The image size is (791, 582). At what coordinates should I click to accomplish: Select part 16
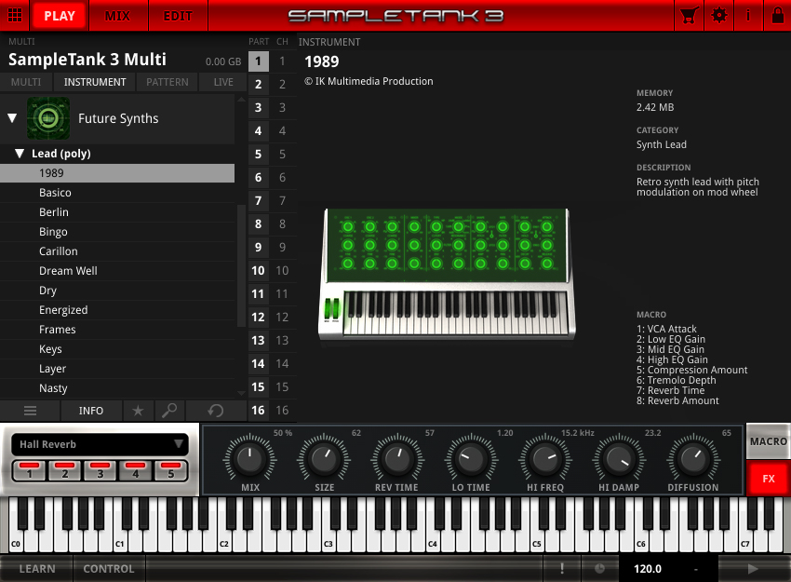click(x=259, y=411)
